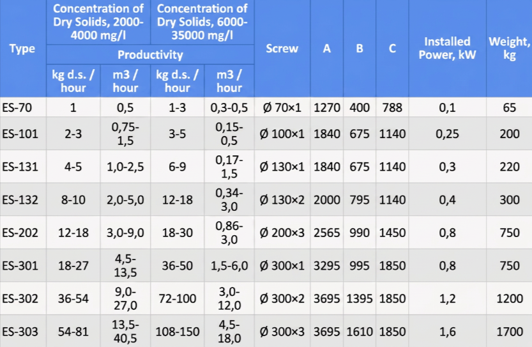Click the ES-303 type cell
Screen dimensions: 532x347
(x=20, y=332)
